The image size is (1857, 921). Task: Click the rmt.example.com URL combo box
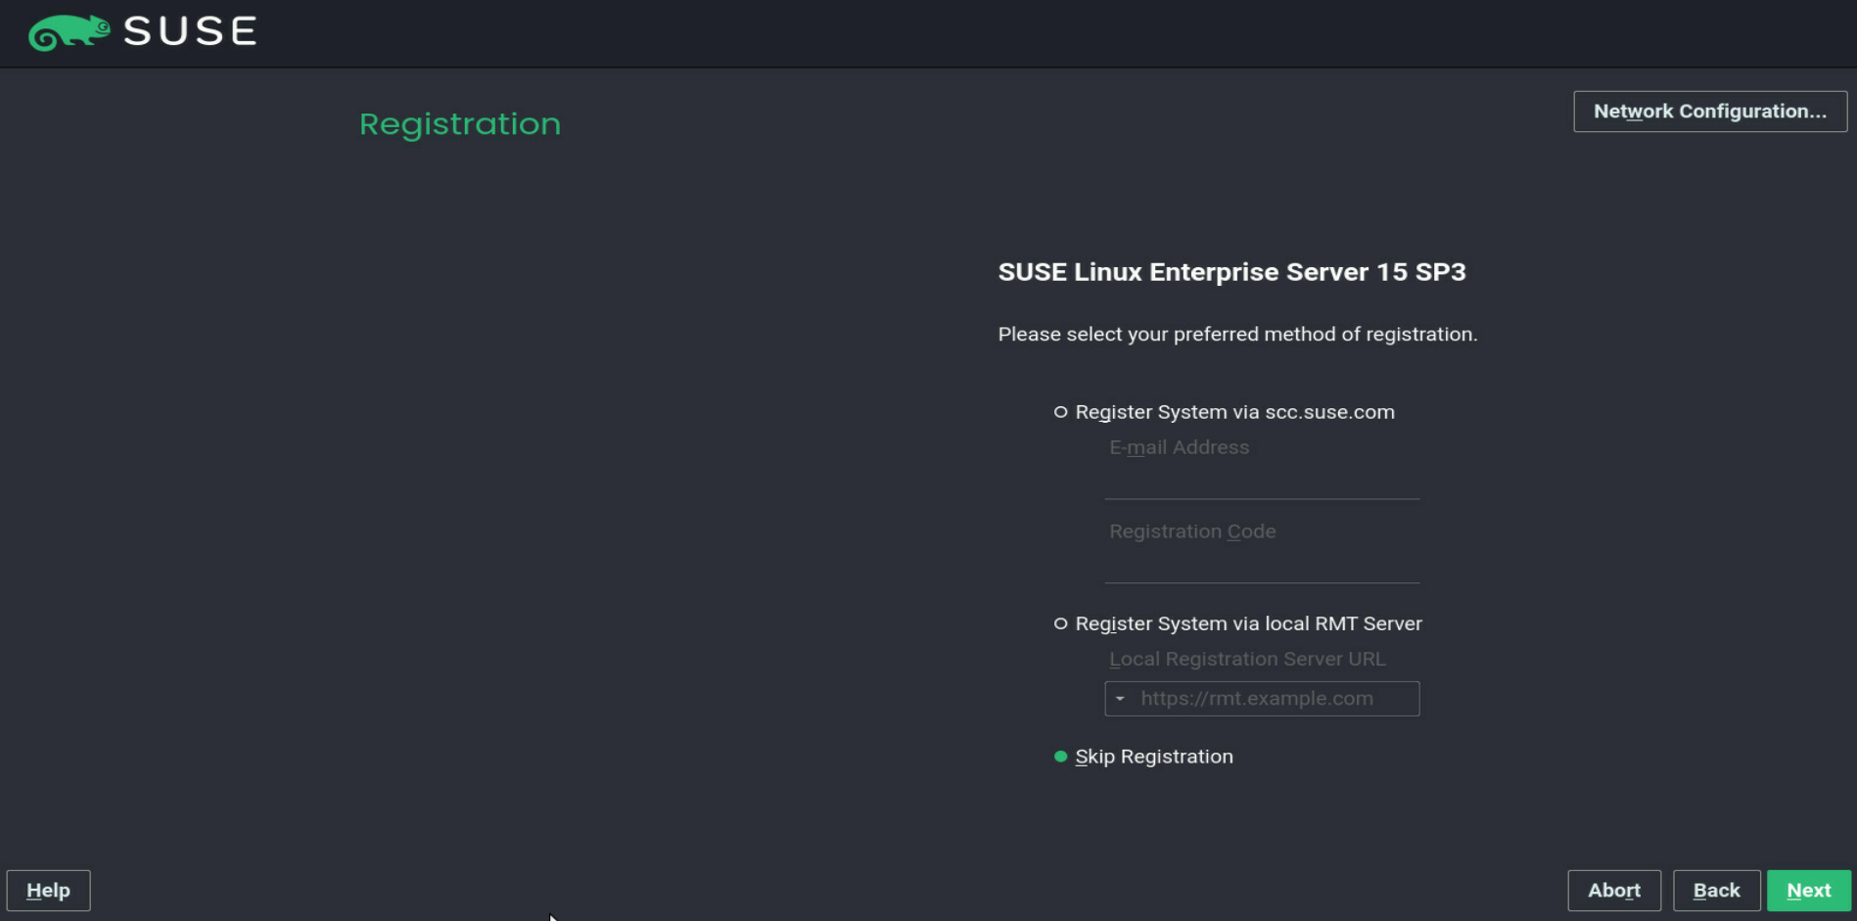1262,699
